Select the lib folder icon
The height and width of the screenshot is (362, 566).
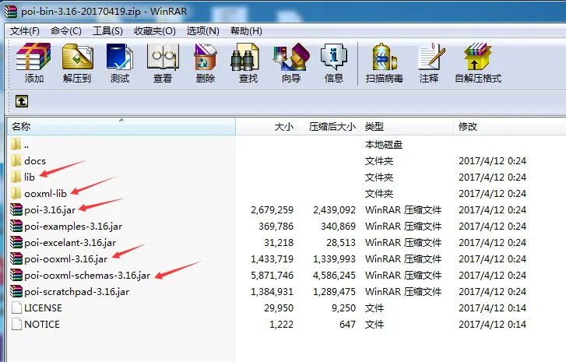[16, 177]
